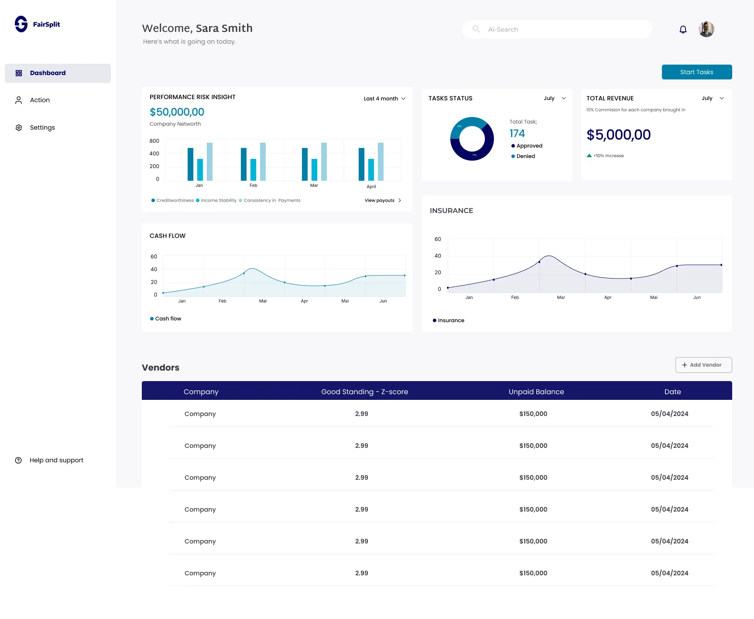Click the Unpaid Balance column header
Viewport: 754px width, 619px height.
pos(536,392)
